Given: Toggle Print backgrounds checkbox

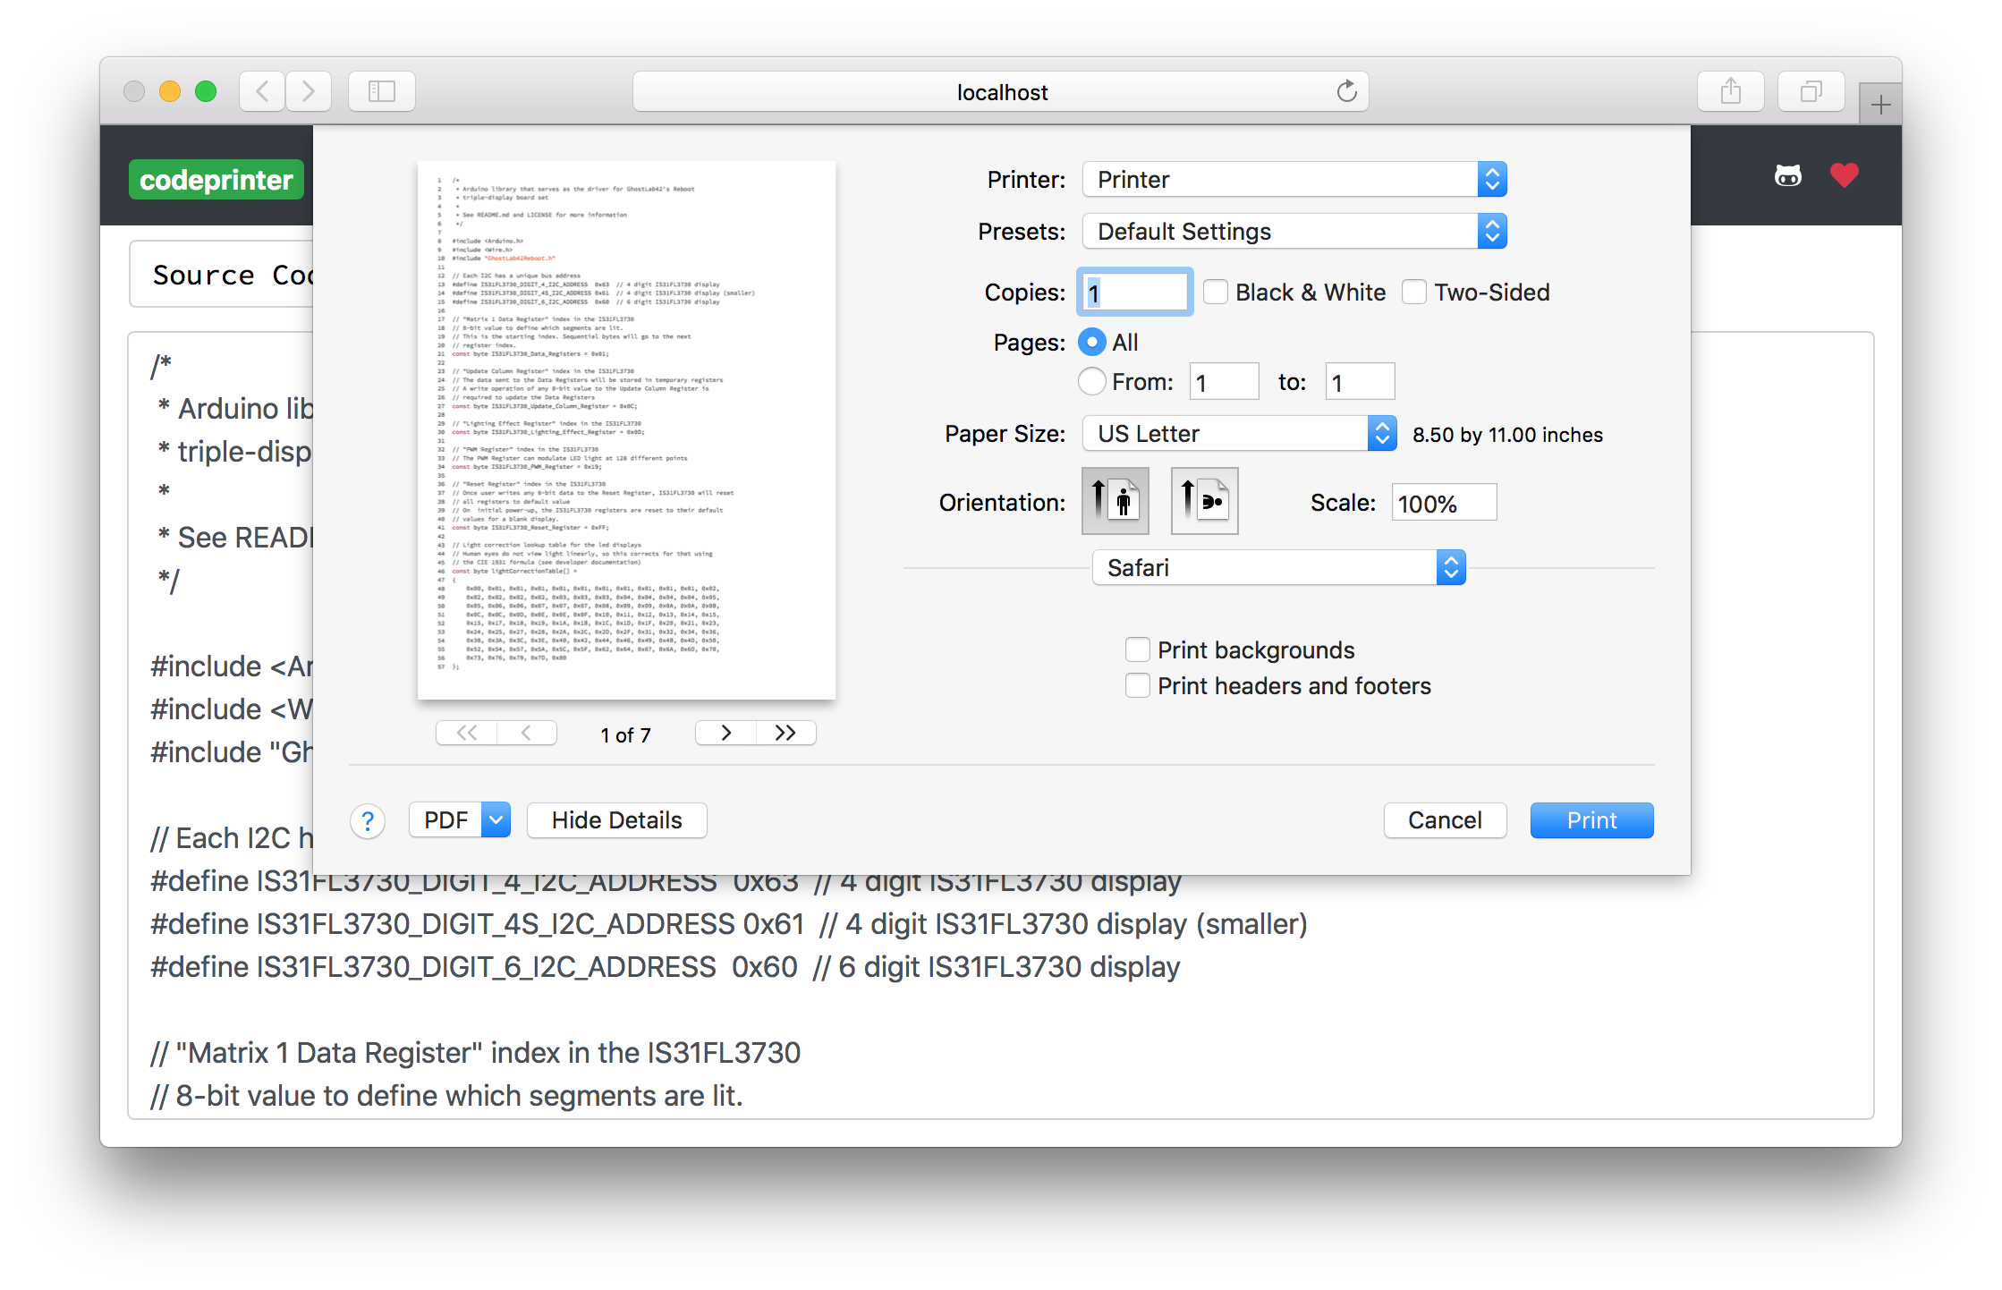Looking at the screenshot, I should click(1138, 651).
